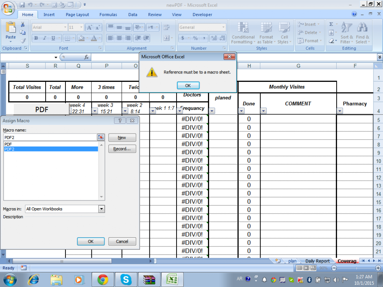
Task: Open the Windows Start menu
Action: [10, 280]
